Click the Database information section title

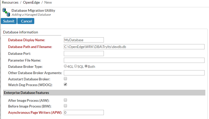(20, 32)
